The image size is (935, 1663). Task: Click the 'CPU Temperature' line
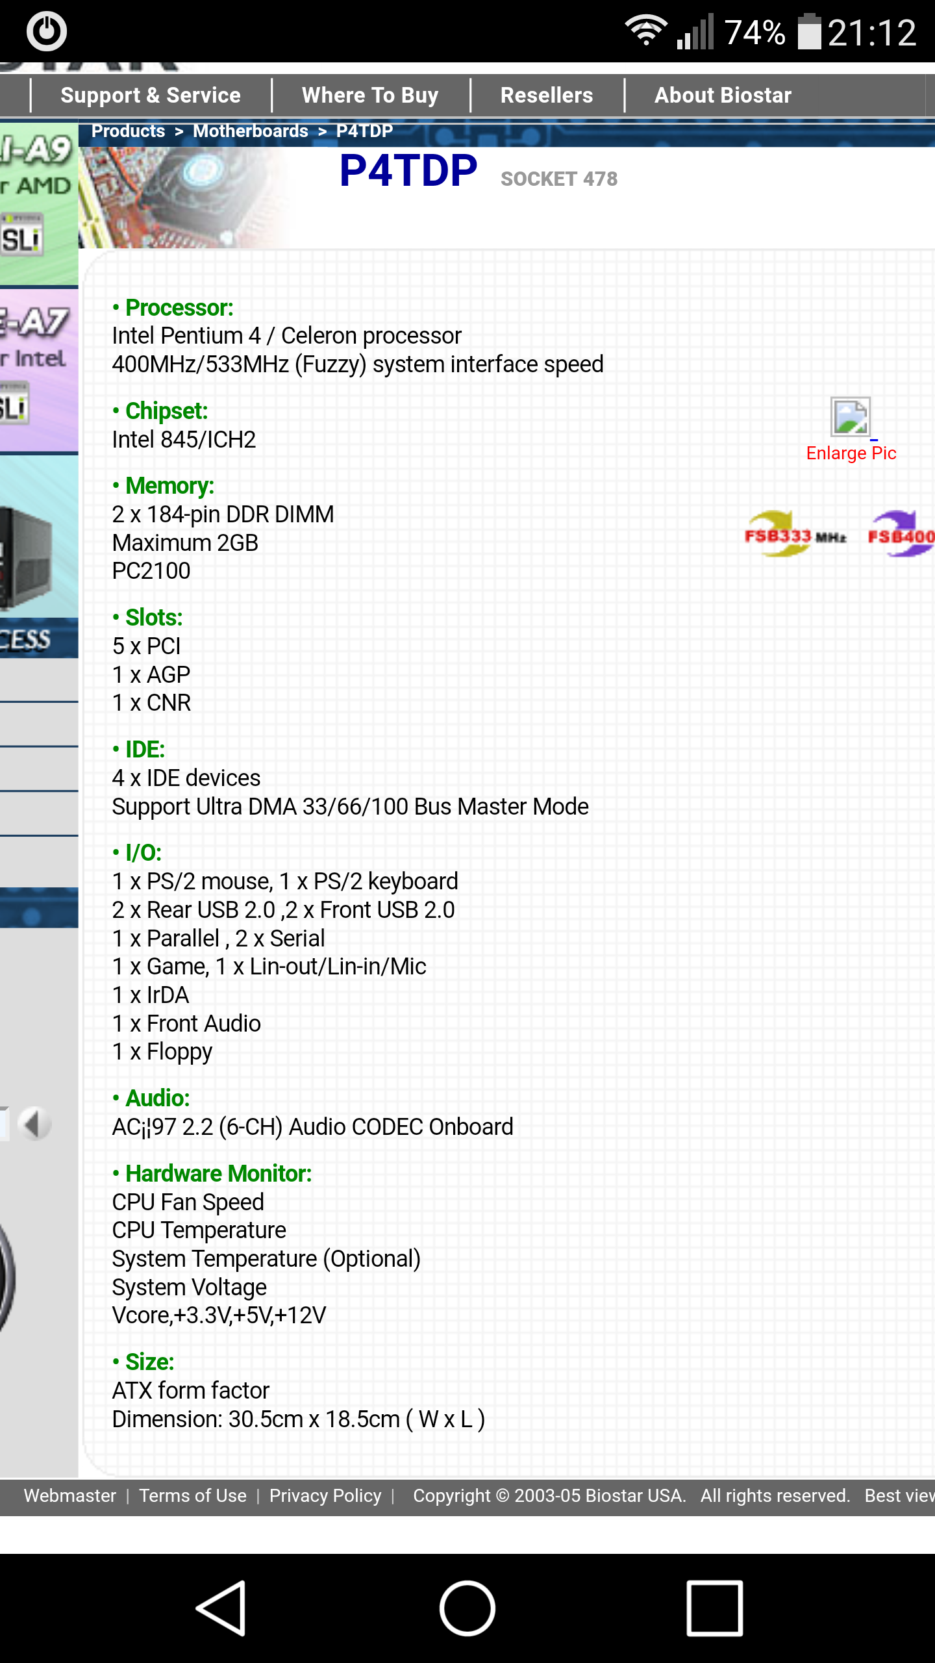click(199, 1230)
